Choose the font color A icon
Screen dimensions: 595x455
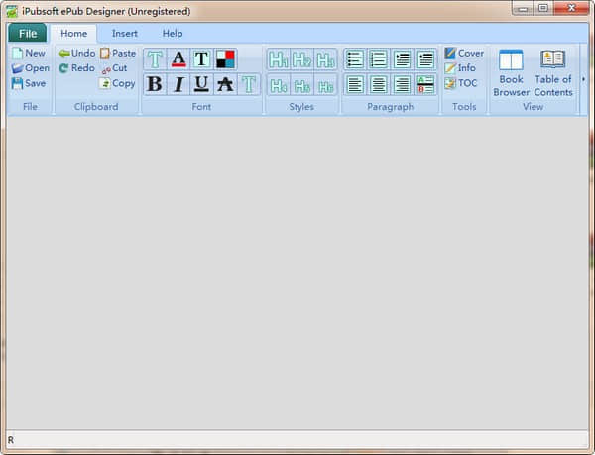(x=178, y=59)
